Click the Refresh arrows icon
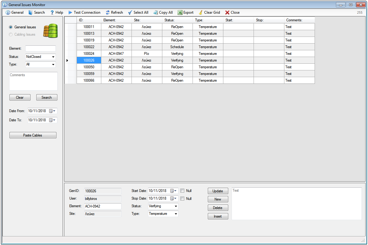This screenshot has width=368, height=245. (x=108, y=12)
